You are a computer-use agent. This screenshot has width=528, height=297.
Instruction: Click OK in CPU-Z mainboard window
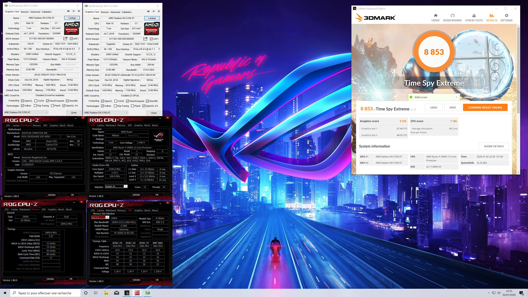[x=72, y=195]
